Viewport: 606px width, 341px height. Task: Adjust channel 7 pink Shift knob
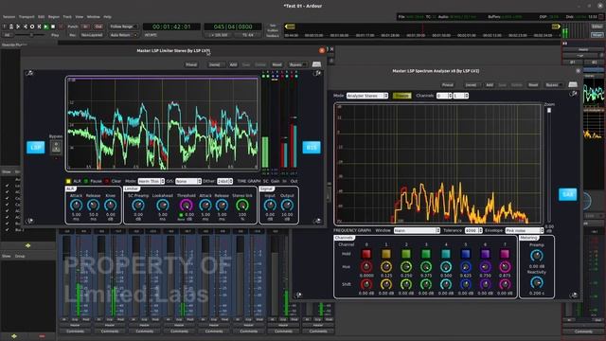coord(505,284)
